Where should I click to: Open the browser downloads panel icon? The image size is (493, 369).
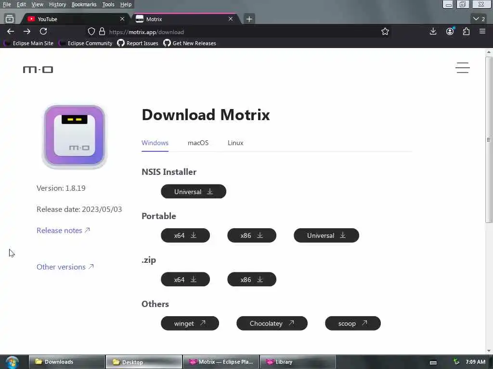[x=433, y=31]
